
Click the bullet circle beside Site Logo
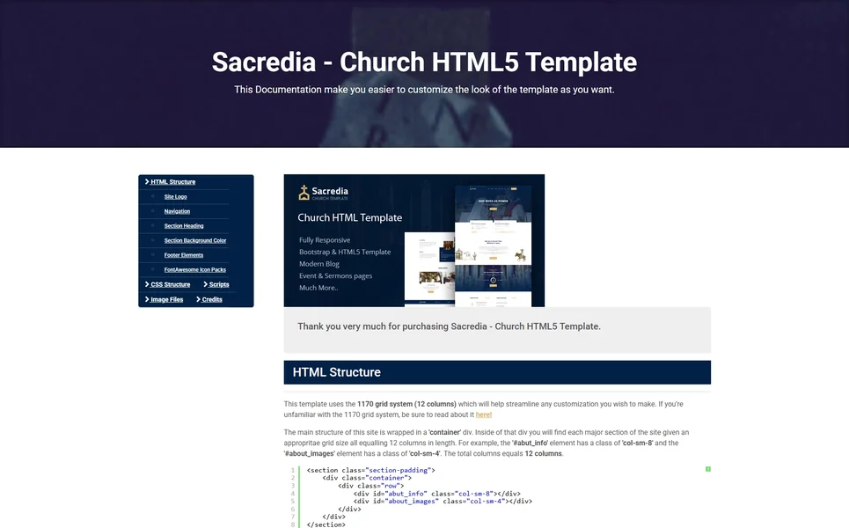tap(153, 197)
